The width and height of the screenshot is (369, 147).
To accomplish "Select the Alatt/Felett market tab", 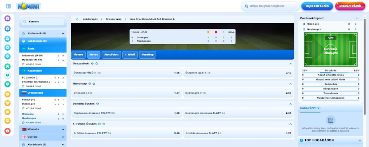I will click(111, 55).
